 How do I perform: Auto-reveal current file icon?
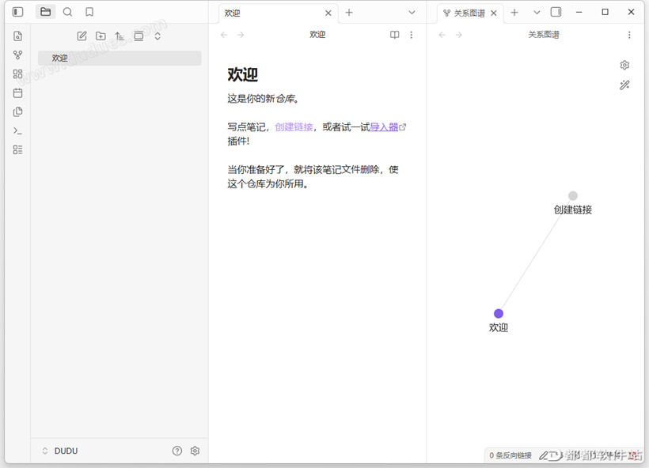(139, 36)
